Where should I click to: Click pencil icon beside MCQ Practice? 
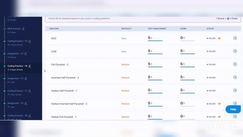[x=23, y=29]
